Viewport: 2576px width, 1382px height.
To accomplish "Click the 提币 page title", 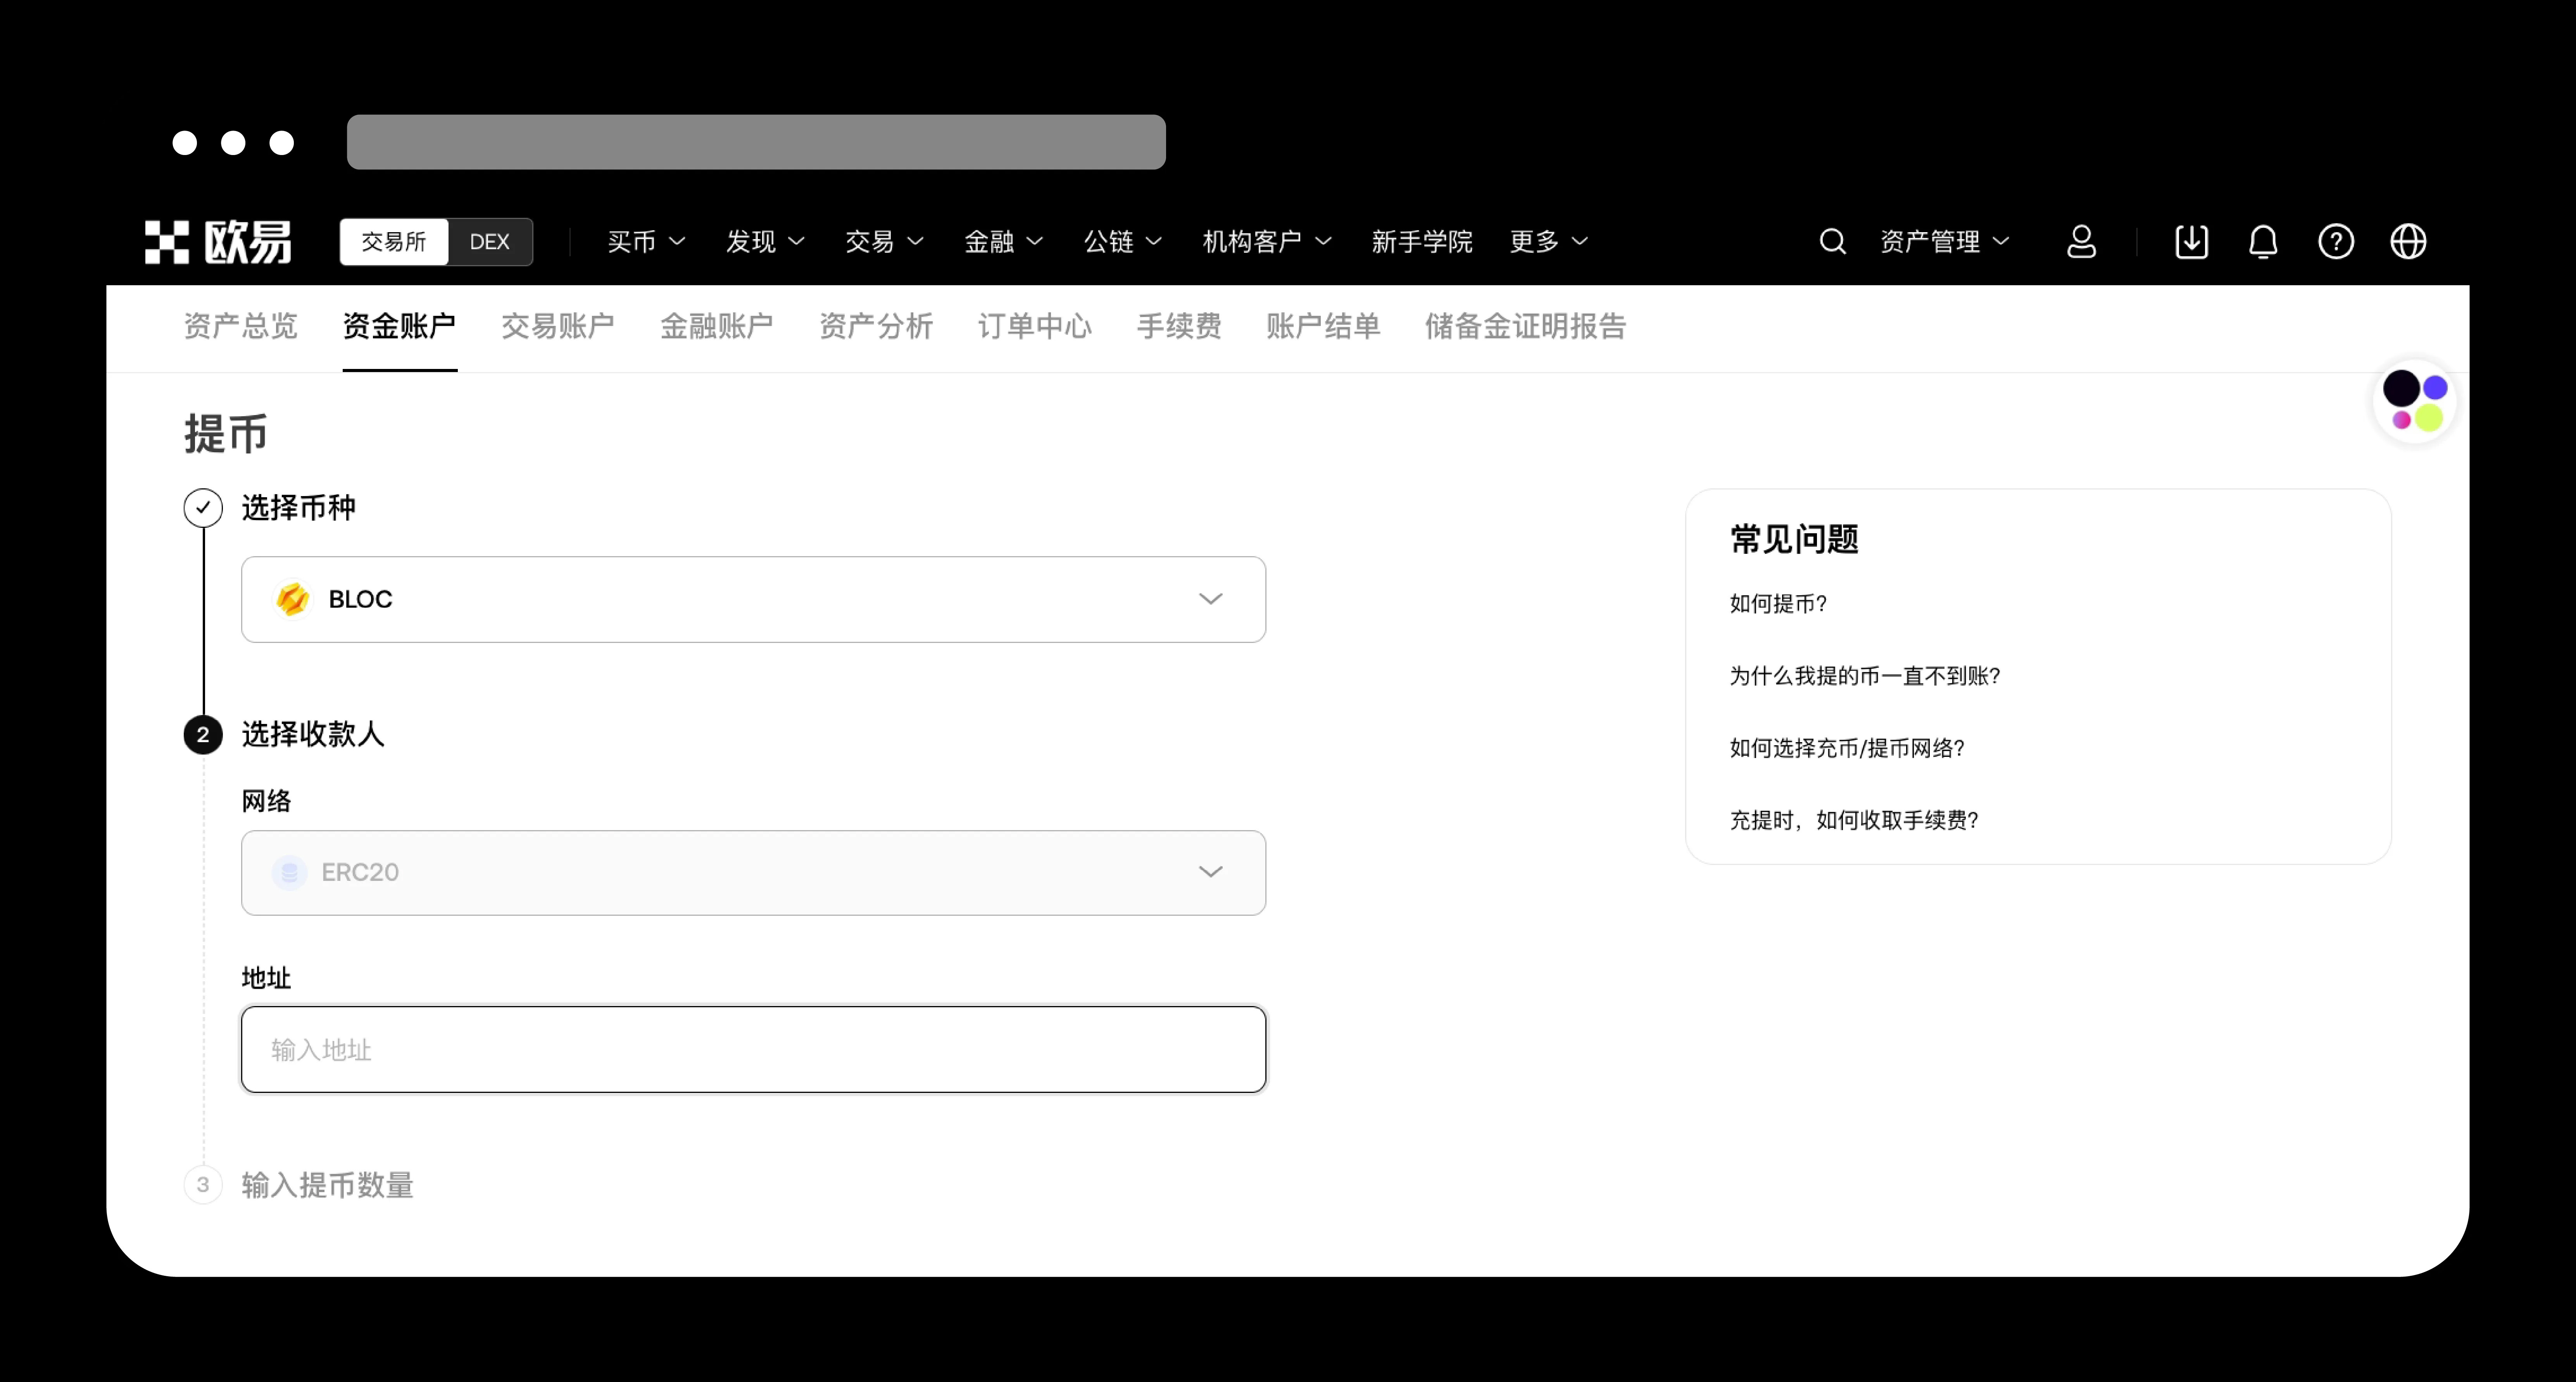I will pyautogui.click(x=226, y=435).
